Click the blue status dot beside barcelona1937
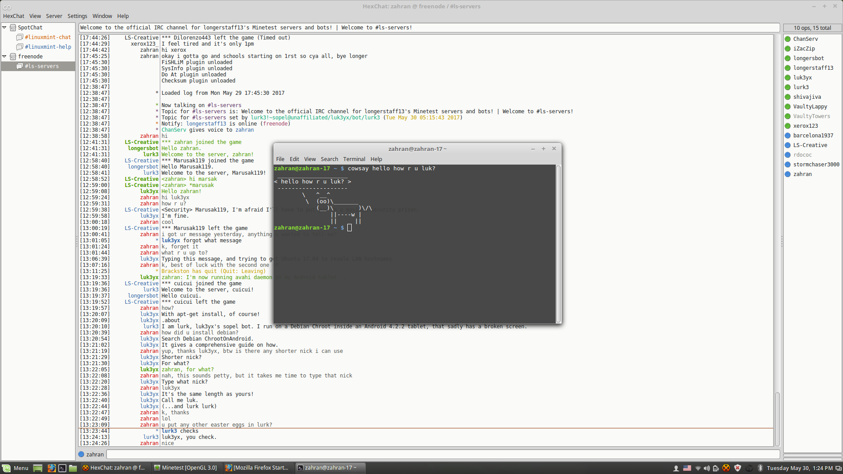This screenshot has width=843, height=474. (x=788, y=136)
